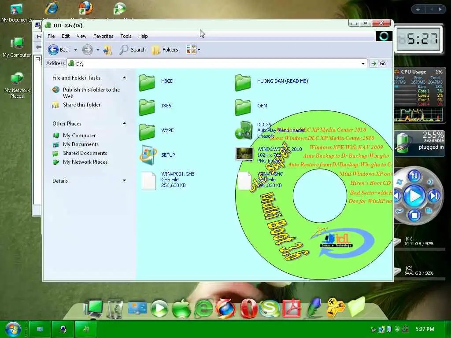Collapse the File and Folder Tasks section
Viewport: 451px width, 338px height.
[124, 77]
